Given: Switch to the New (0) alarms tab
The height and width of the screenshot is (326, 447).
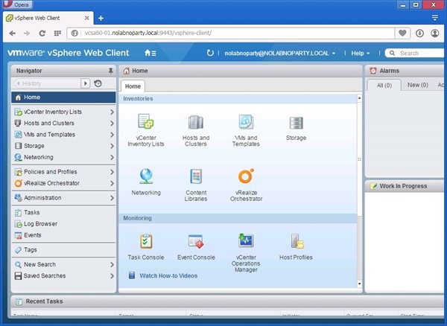Looking at the screenshot, I should (417, 85).
